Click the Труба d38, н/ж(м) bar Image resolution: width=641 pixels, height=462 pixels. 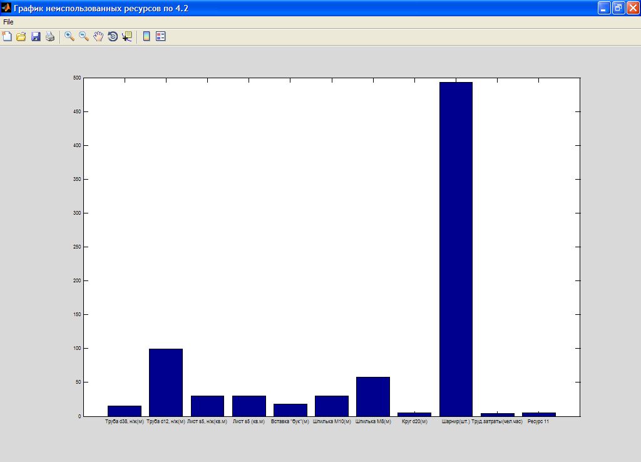[x=125, y=411]
